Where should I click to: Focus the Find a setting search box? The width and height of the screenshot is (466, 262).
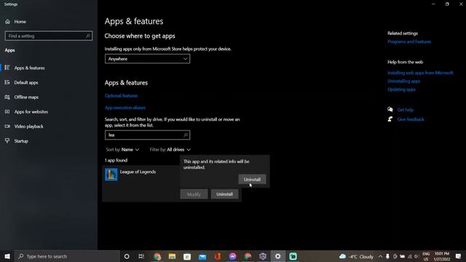(49, 36)
